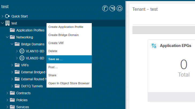
Task: Select the Dot1Q Tunnels label
Action: [32, 86]
